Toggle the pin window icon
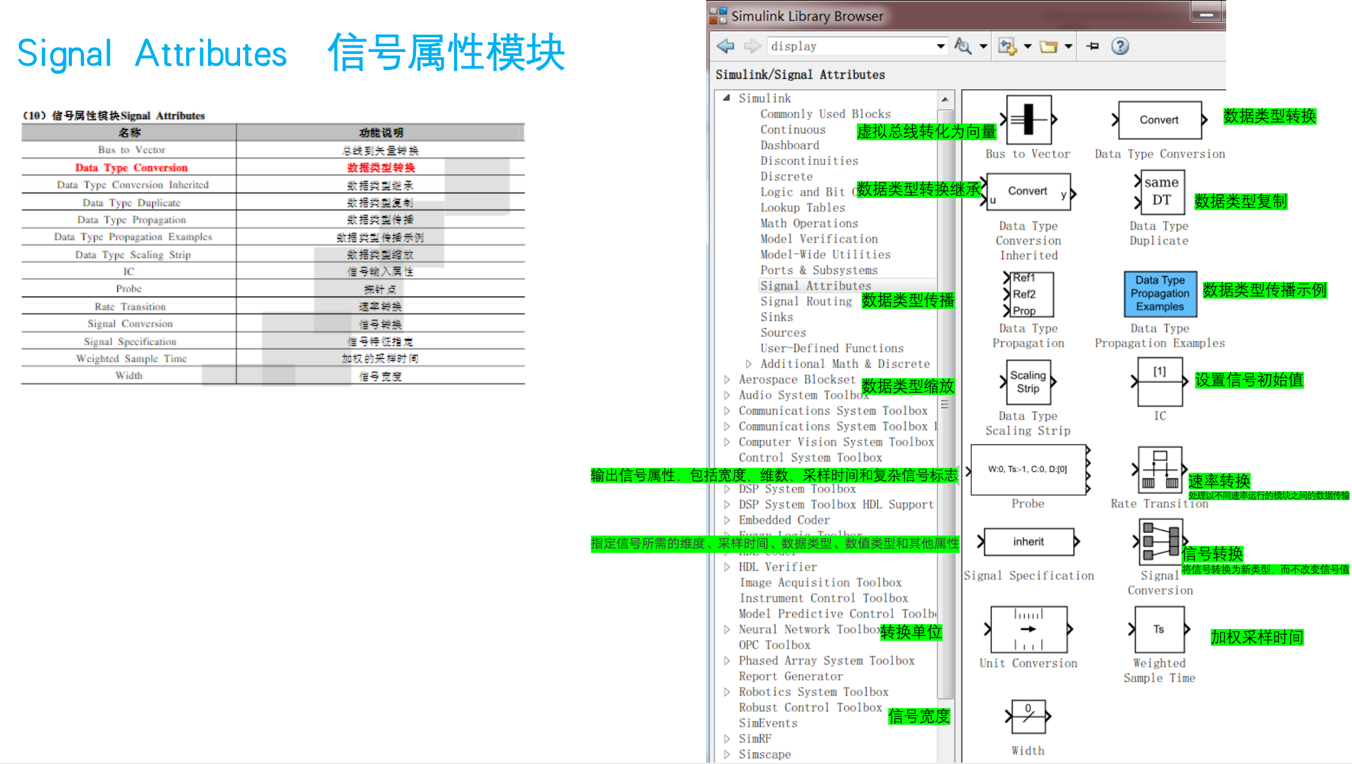 [1091, 46]
